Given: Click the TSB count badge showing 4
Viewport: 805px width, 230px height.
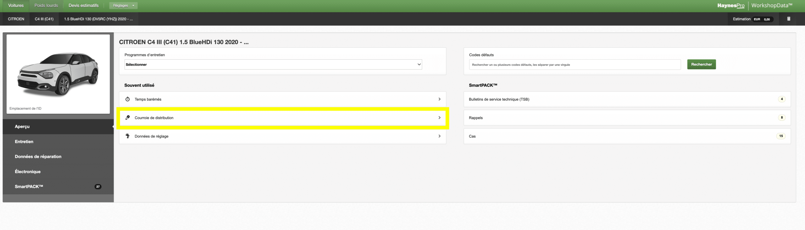Looking at the screenshot, I should (x=781, y=99).
